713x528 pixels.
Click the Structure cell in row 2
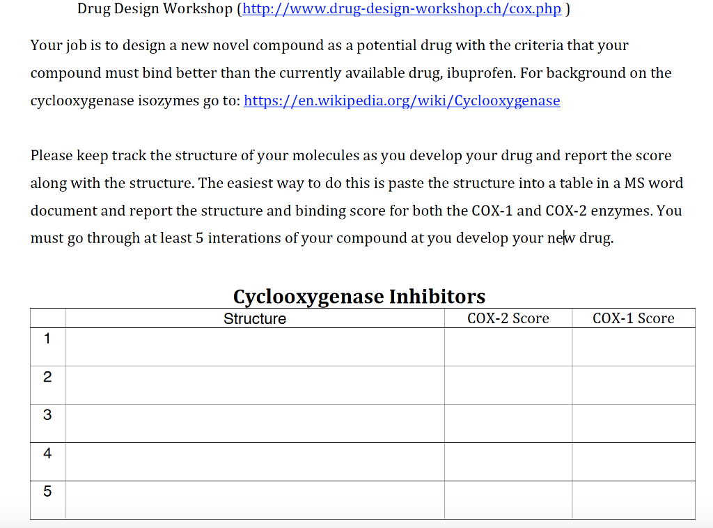pos(255,385)
